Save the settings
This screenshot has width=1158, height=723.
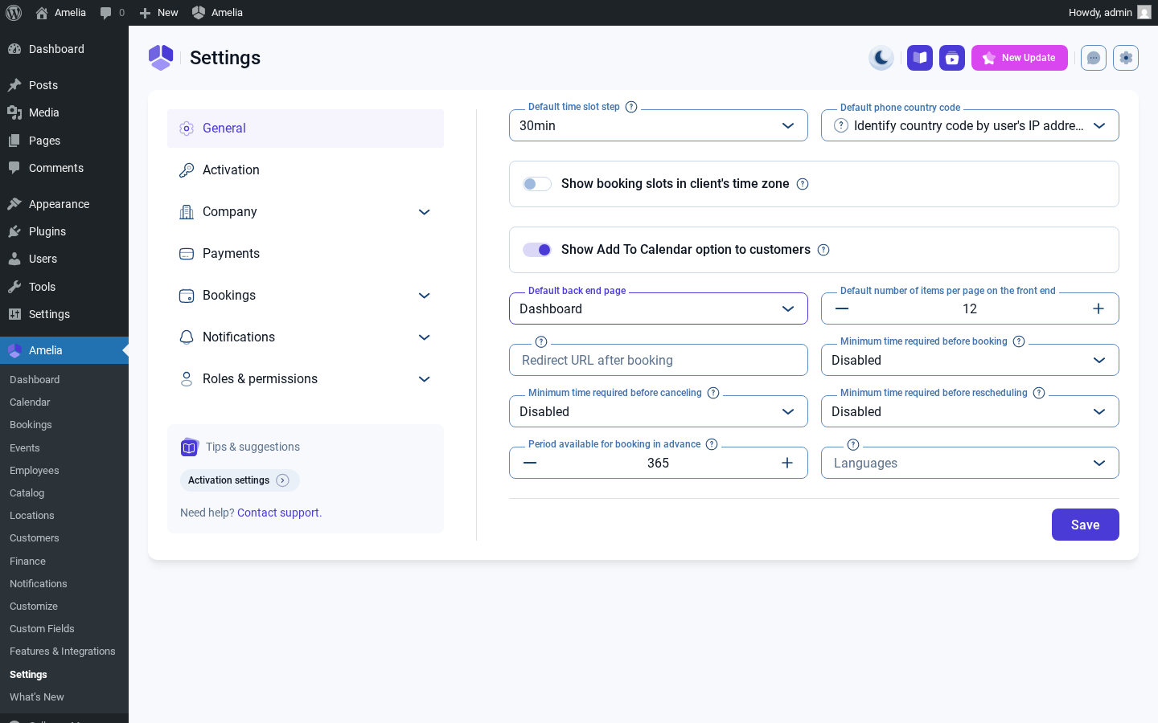pyautogui.click(x=1085, y=525)
